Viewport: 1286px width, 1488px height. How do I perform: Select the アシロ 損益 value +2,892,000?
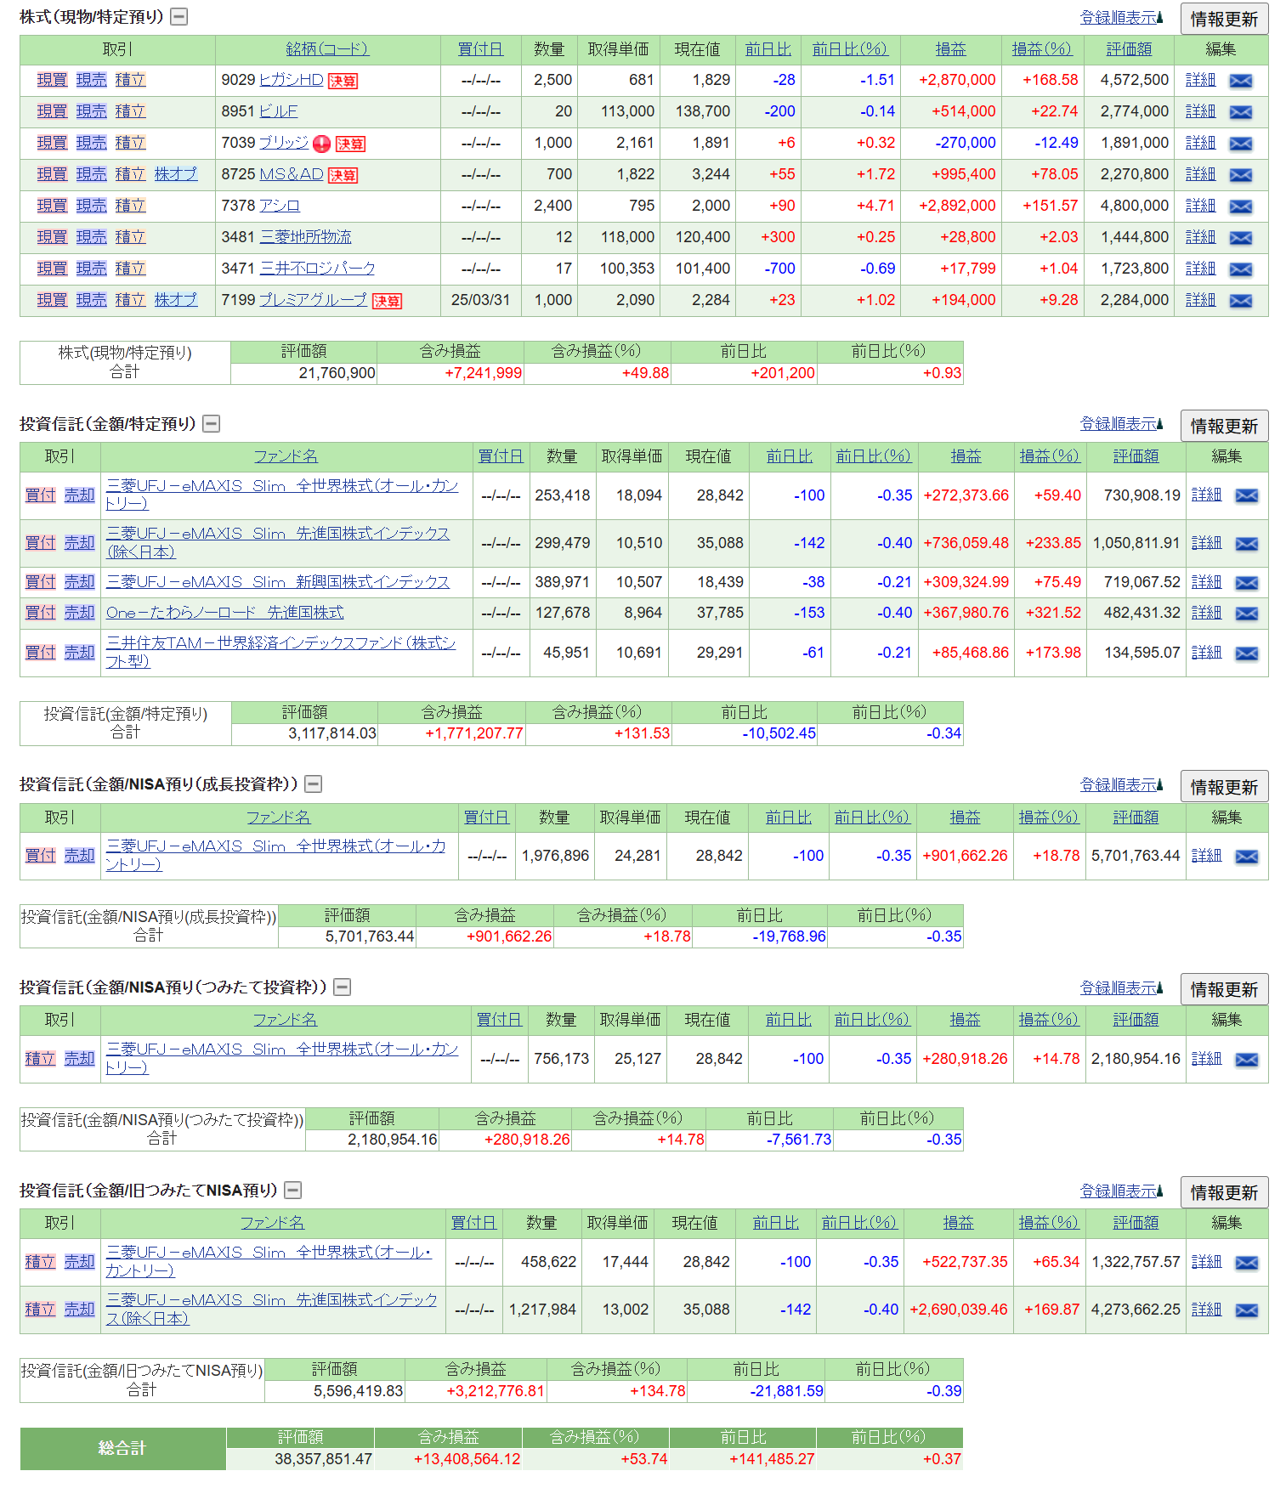point(957,206)
